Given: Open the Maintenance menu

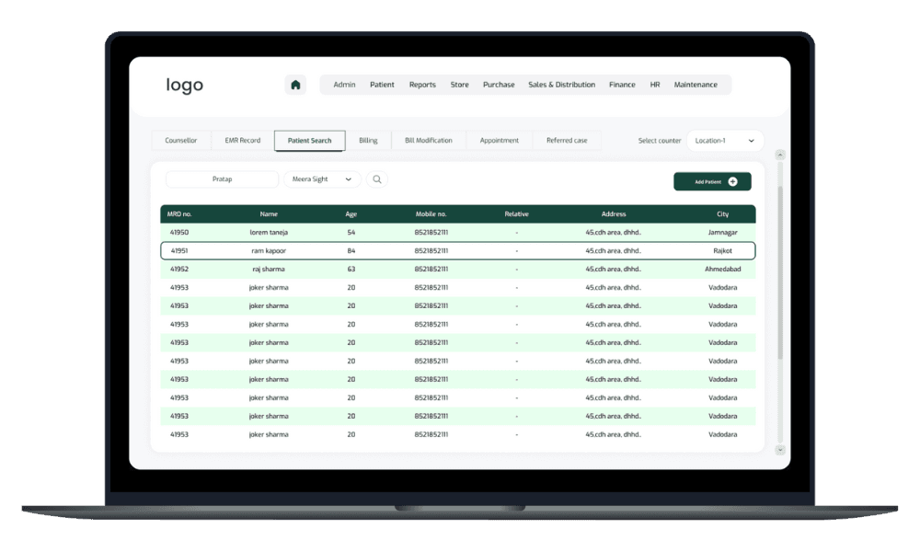Looking at the screenshot, I should point(695,85).
